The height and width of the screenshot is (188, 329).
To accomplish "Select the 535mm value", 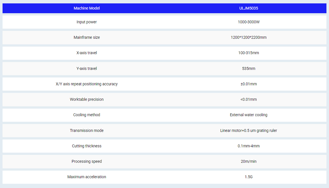I will (248, 68).
